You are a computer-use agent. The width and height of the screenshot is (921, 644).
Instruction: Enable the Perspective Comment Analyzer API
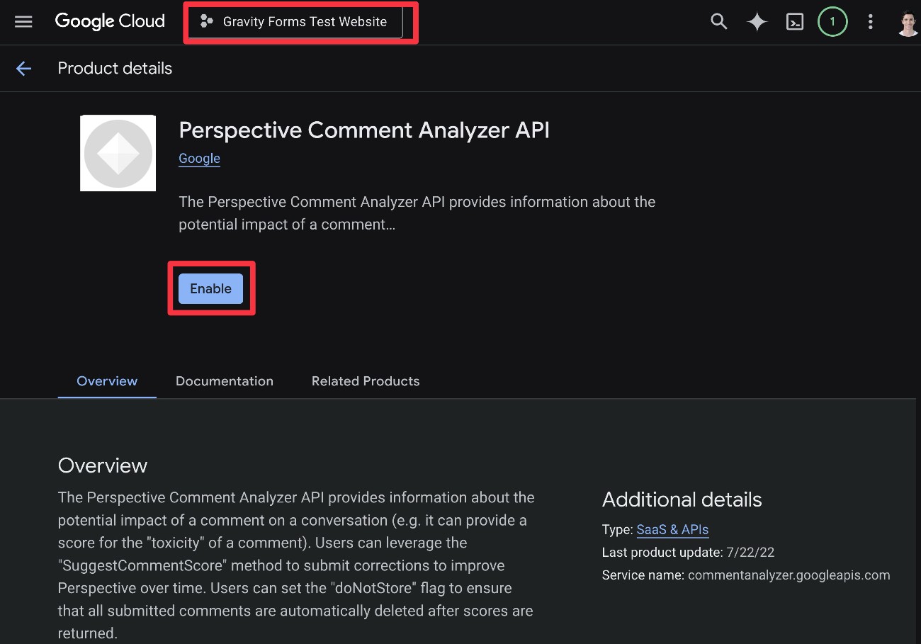(x=210, y=288)
